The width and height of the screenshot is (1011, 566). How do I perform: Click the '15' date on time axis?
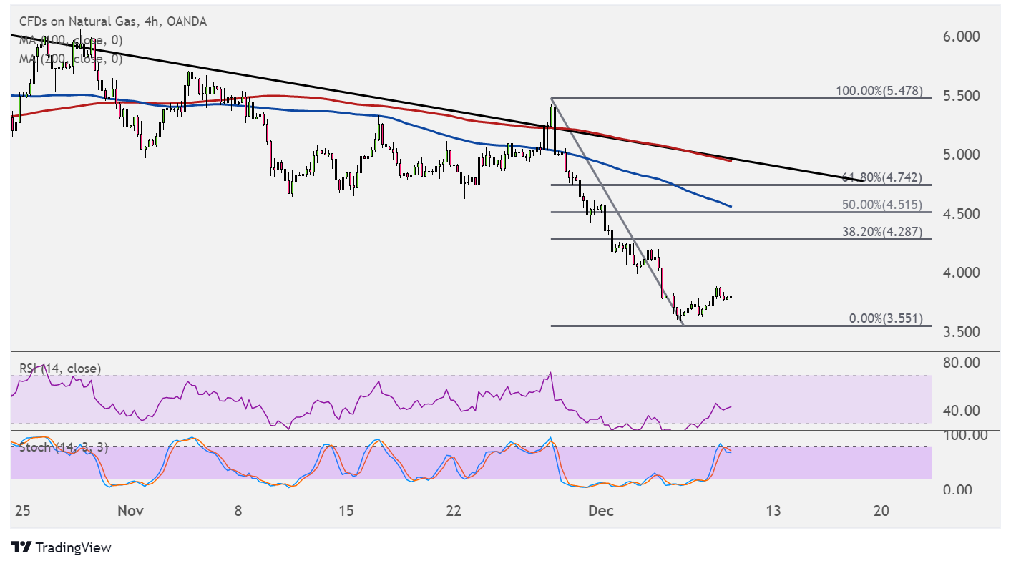346,511
